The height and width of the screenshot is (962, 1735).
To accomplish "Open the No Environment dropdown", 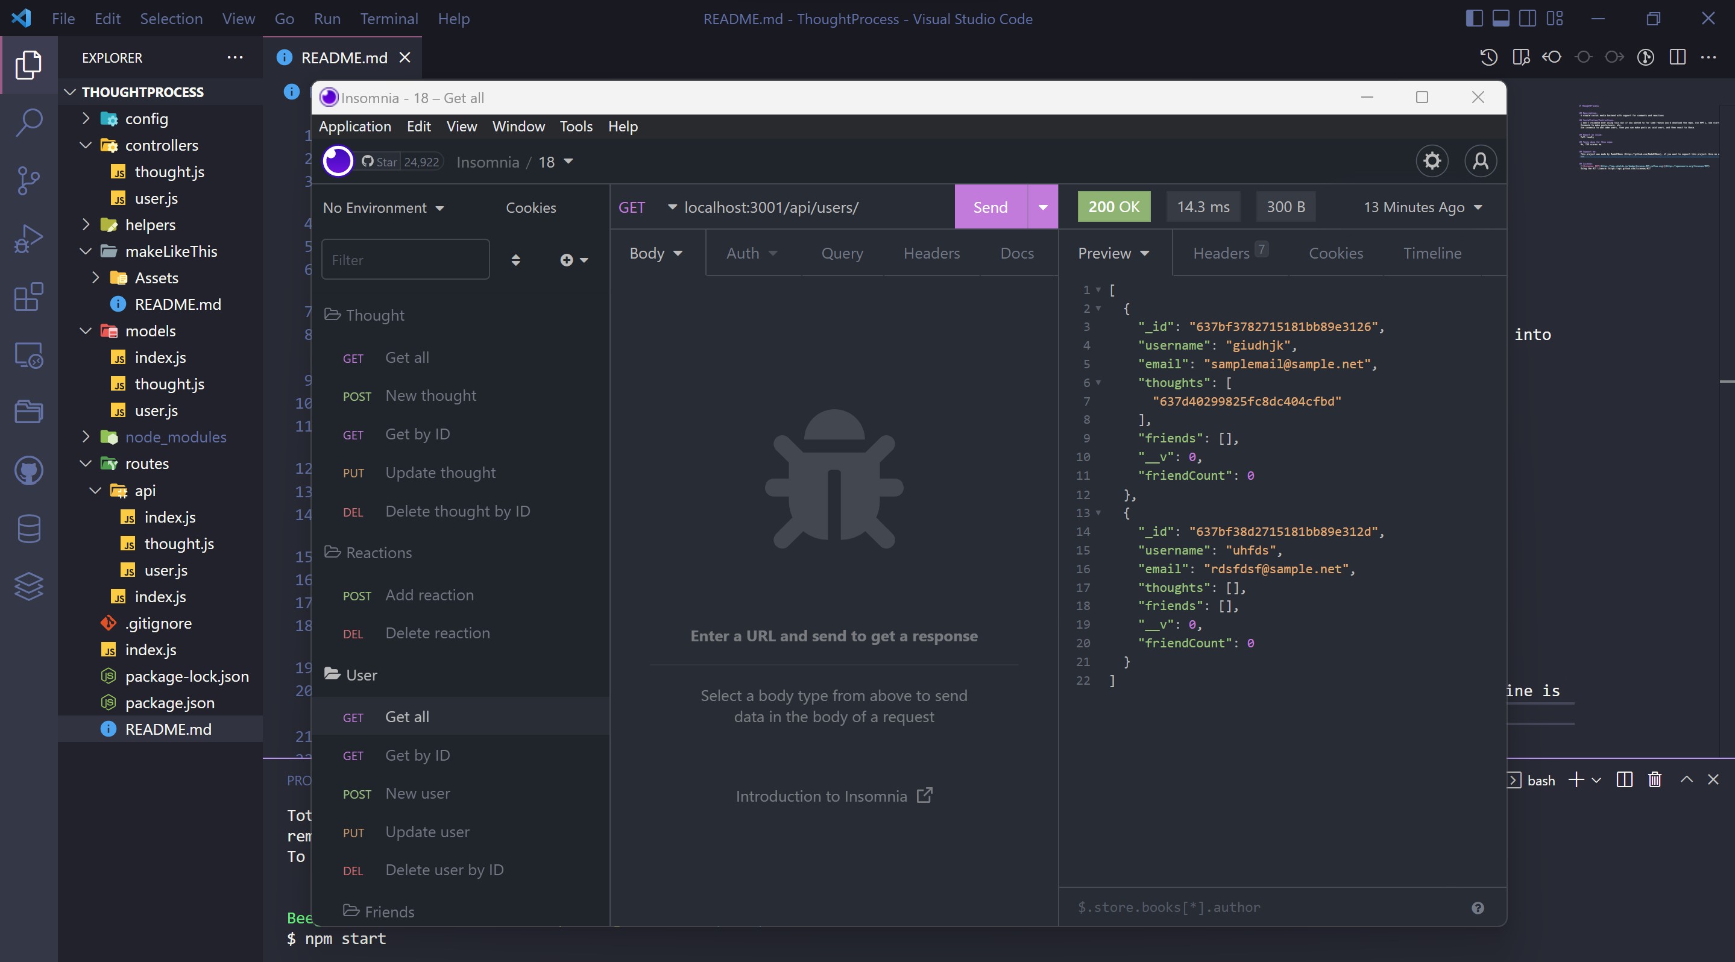I will (383, 207).
